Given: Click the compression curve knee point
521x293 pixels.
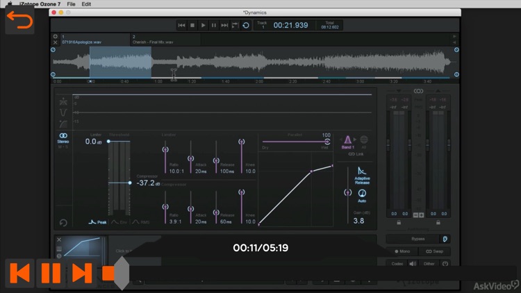Looking at the screenshot, I should pyautogui.click(x=311, y=171).
